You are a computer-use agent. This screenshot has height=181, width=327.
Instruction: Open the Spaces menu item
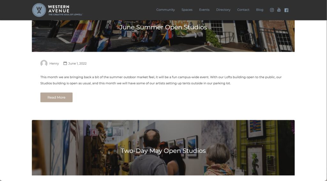click(187, 10)
